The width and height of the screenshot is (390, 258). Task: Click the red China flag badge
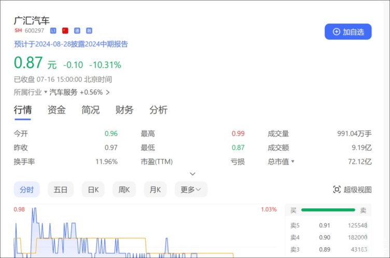pos(65,31)
